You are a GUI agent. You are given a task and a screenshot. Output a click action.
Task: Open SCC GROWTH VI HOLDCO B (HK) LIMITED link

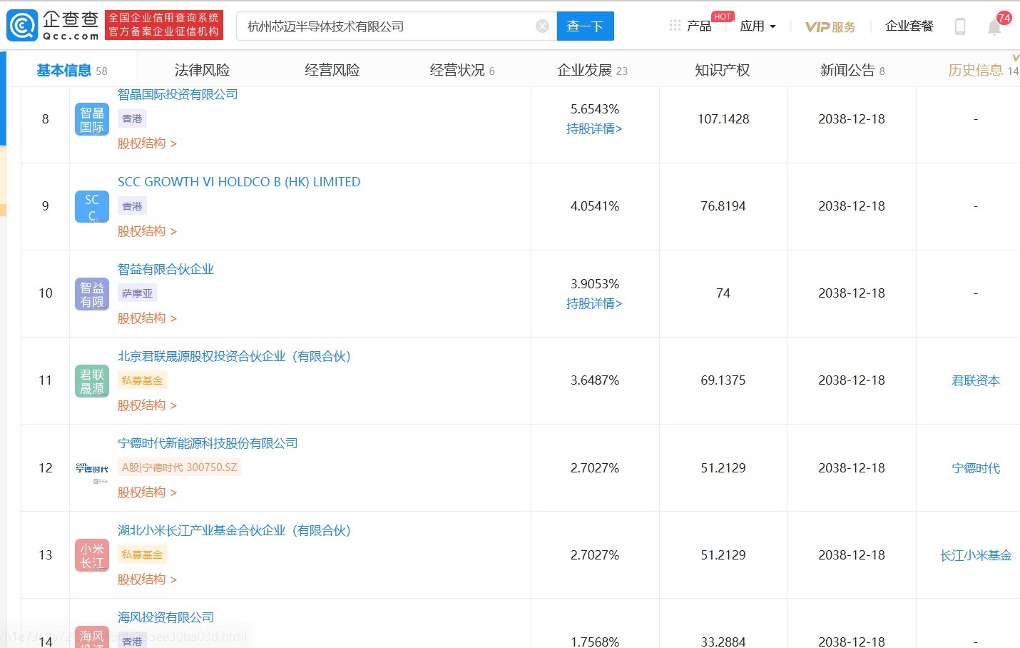239,182
